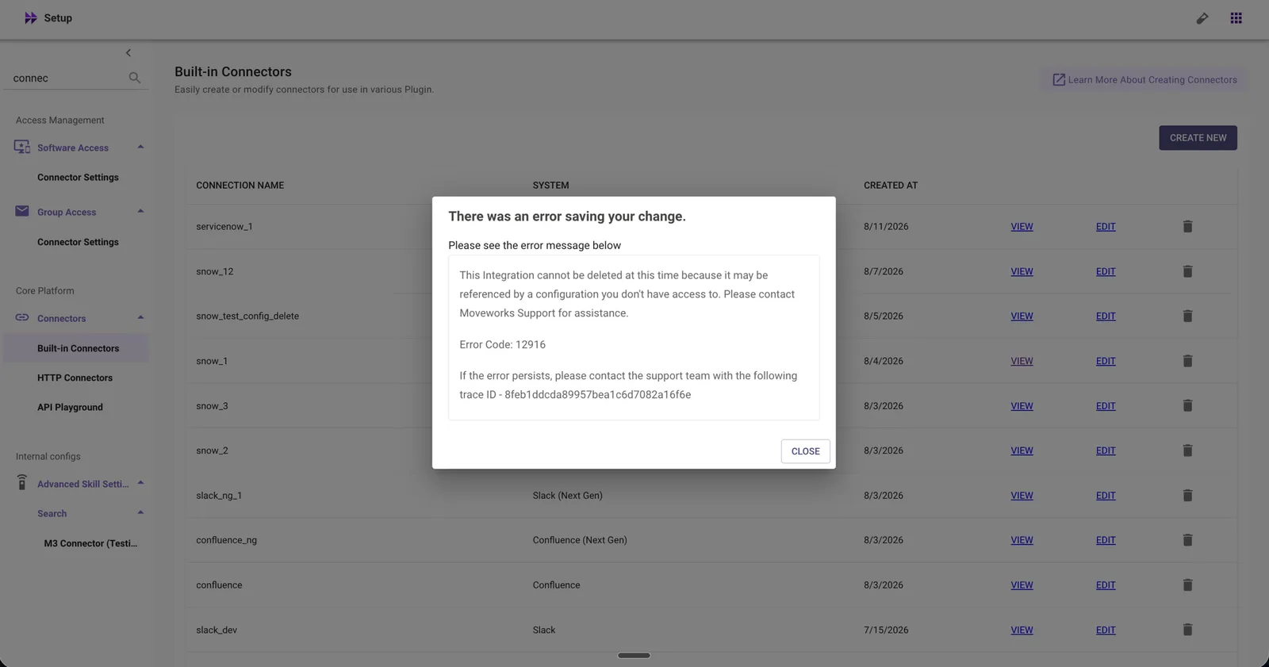The width and height of the screenshot is (1269, 667).
Task: Open API Playground page
Action: (70, 408)
